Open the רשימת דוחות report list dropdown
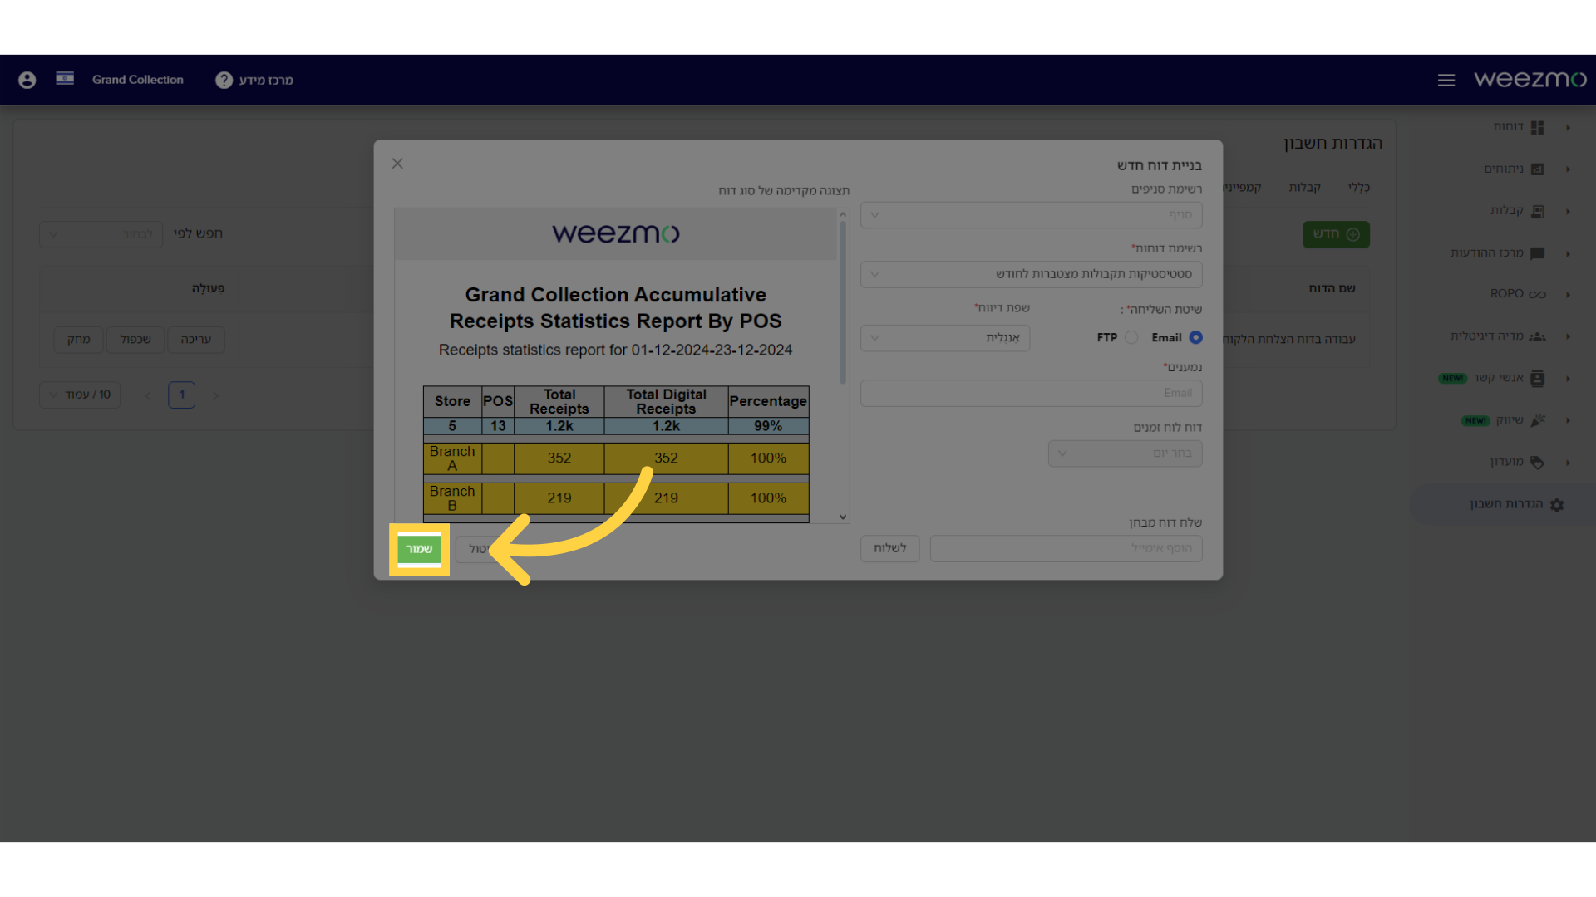 (x=1031, y=274)
